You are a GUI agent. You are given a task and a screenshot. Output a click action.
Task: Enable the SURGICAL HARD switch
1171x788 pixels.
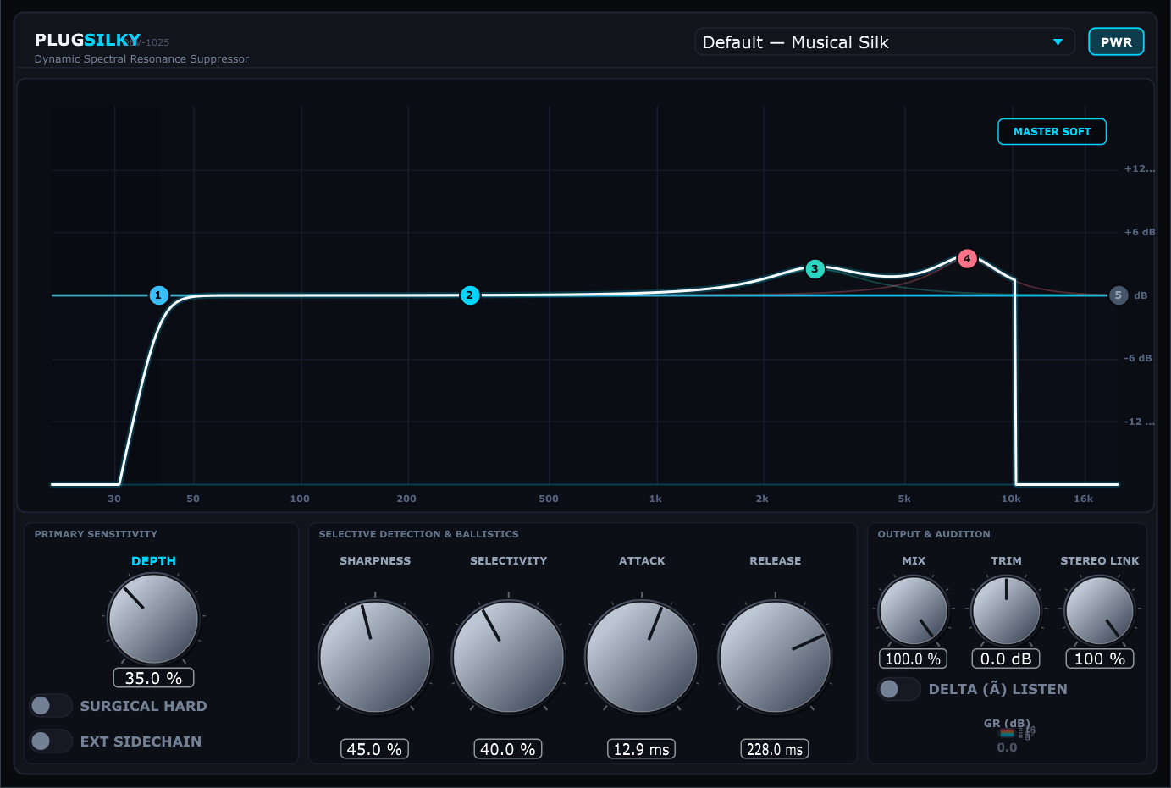click(x=51, y=706)
